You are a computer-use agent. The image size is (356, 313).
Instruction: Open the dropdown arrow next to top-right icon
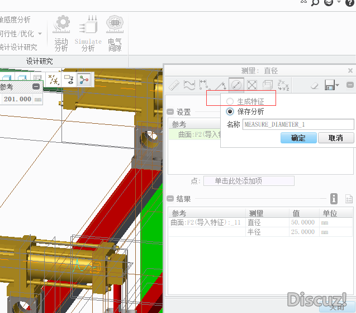tap(339, 2)
